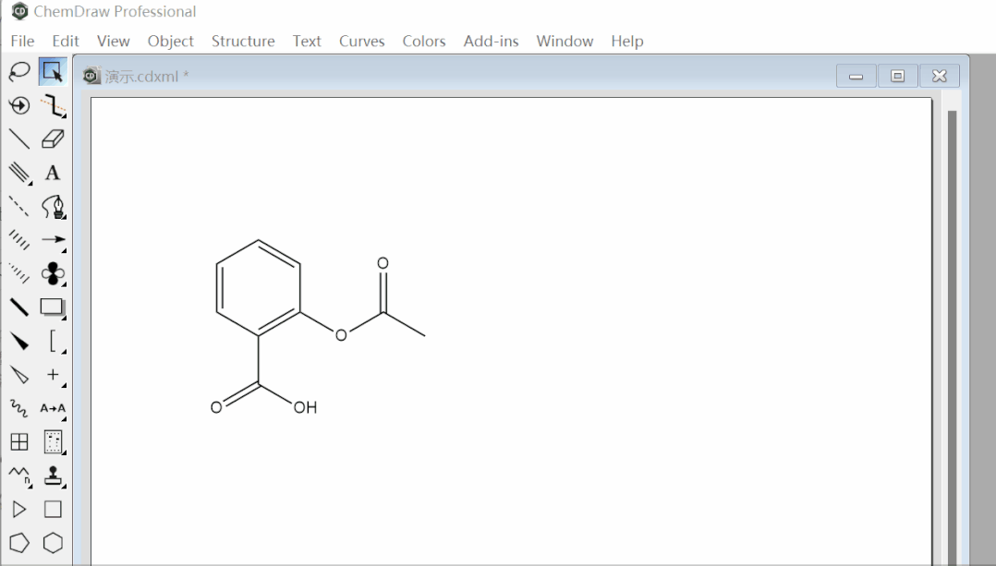Open the Window menu
Image resolution: width=996 pixels, height=566 pixels.
point(565,42)
